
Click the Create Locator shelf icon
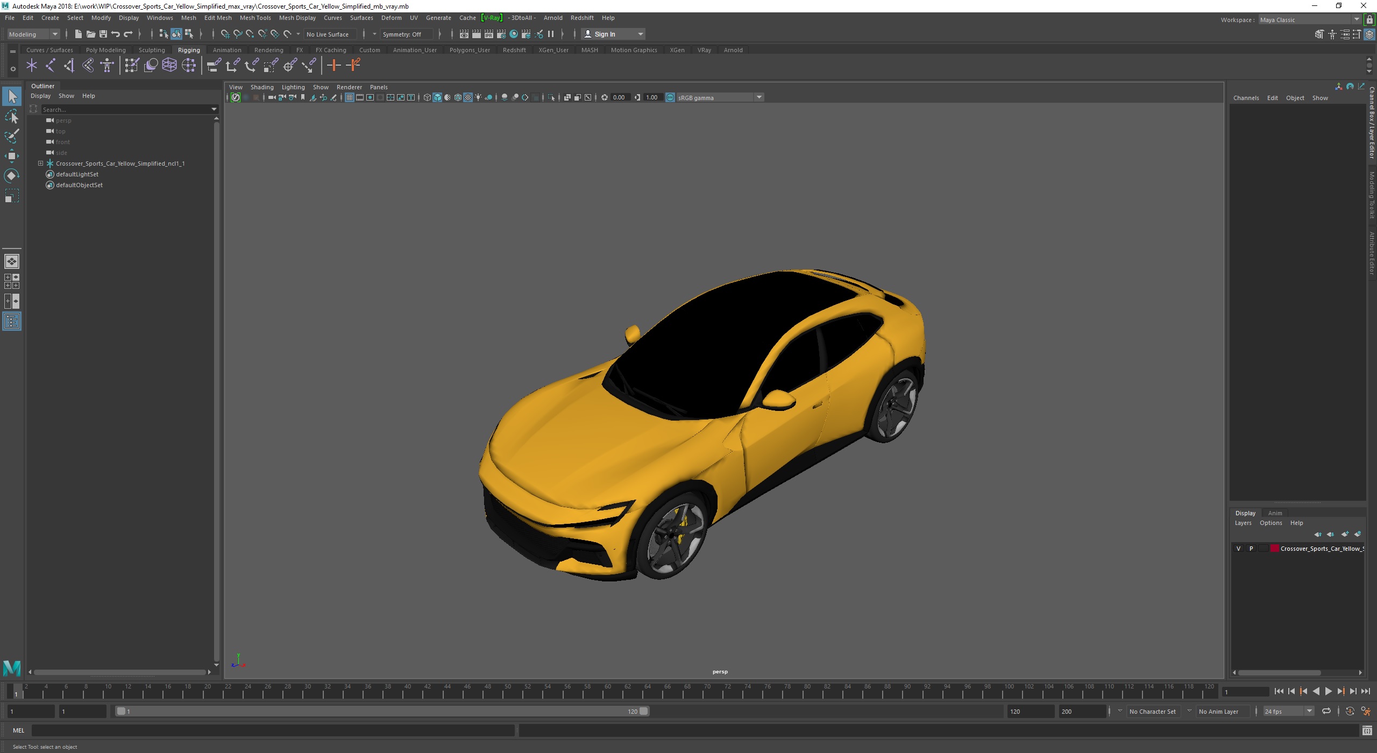pos(32,66)
